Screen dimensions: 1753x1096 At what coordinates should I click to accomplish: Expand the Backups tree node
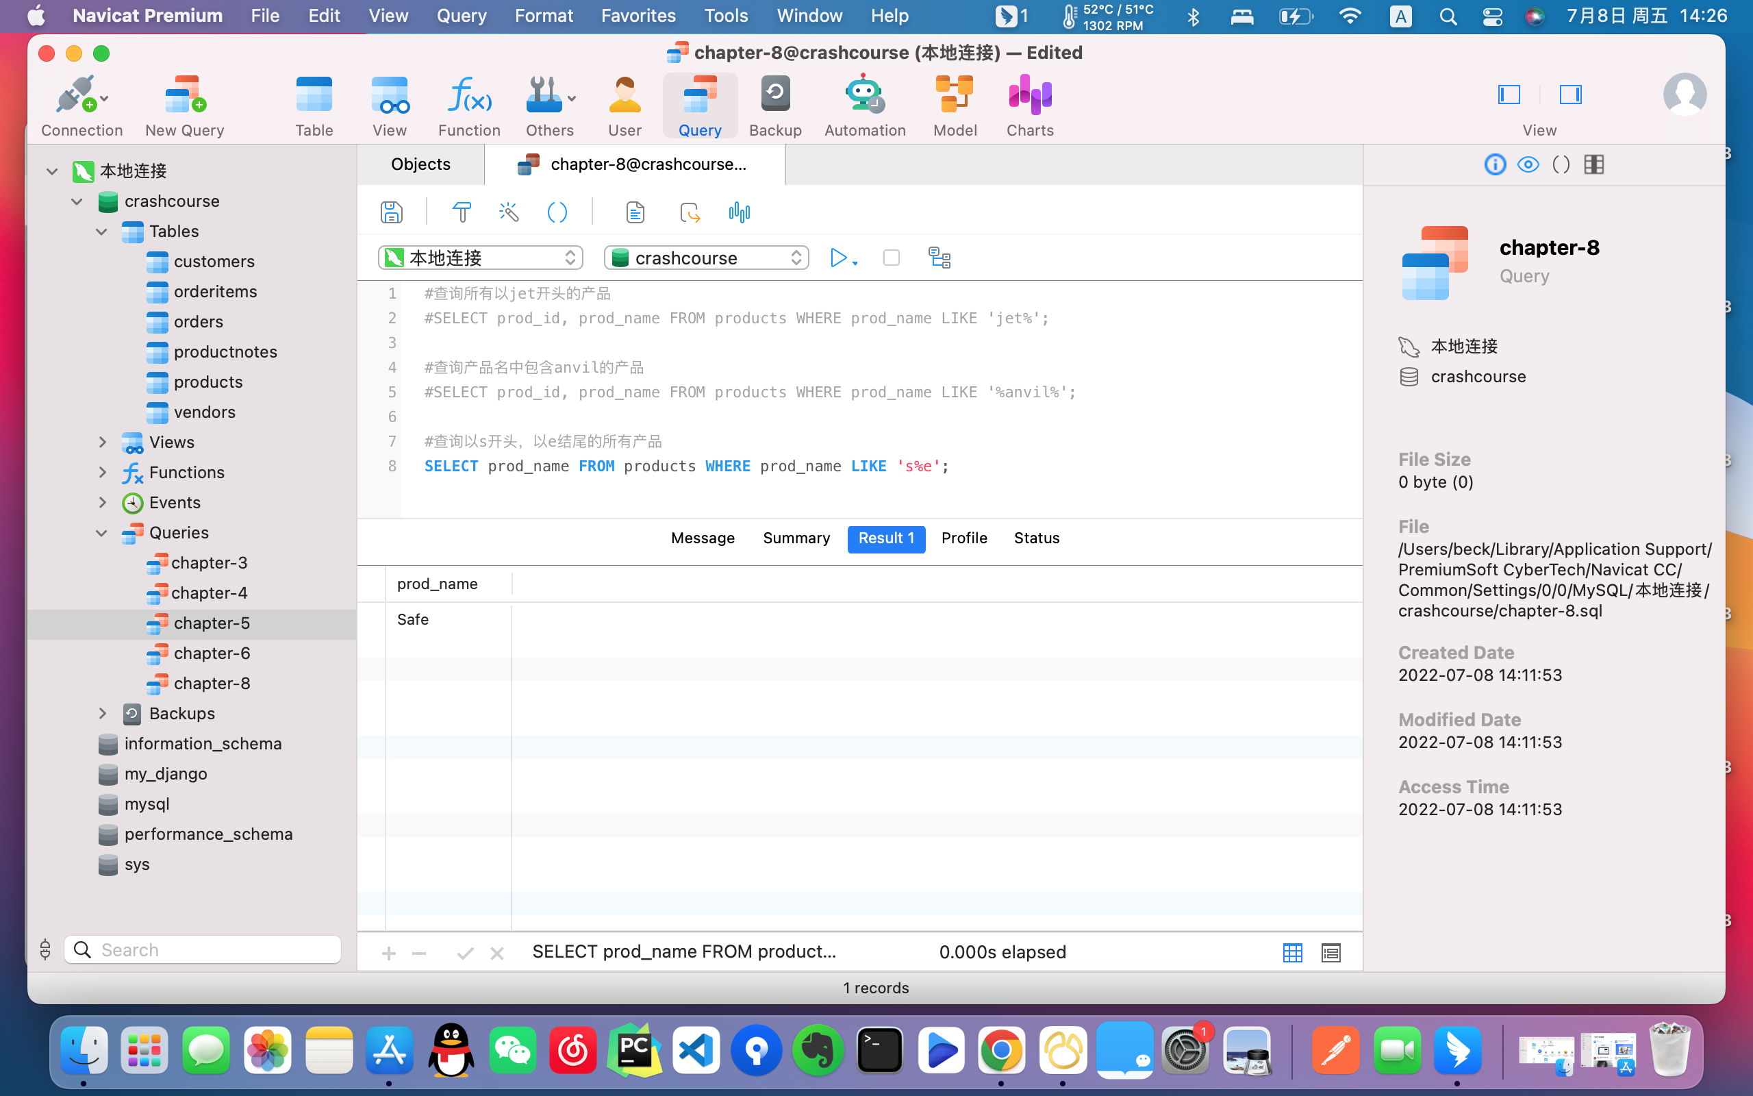pyautogui.click(x=102, y=713)
